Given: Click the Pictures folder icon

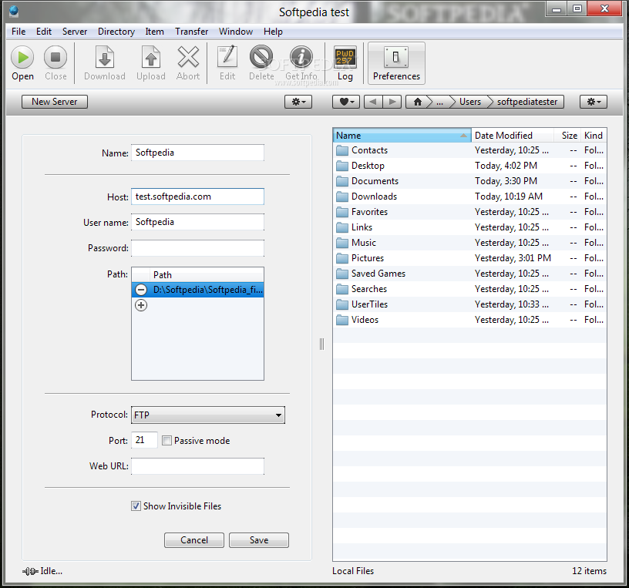Looking at the screenshot, I should [342, 258].
